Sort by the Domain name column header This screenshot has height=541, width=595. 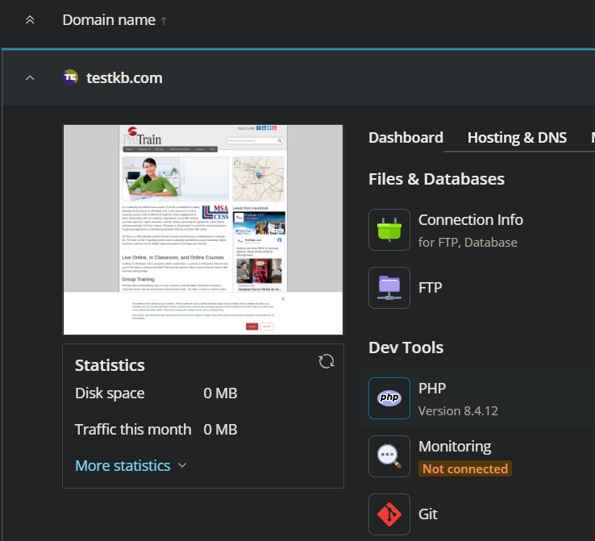click(109, 20)
